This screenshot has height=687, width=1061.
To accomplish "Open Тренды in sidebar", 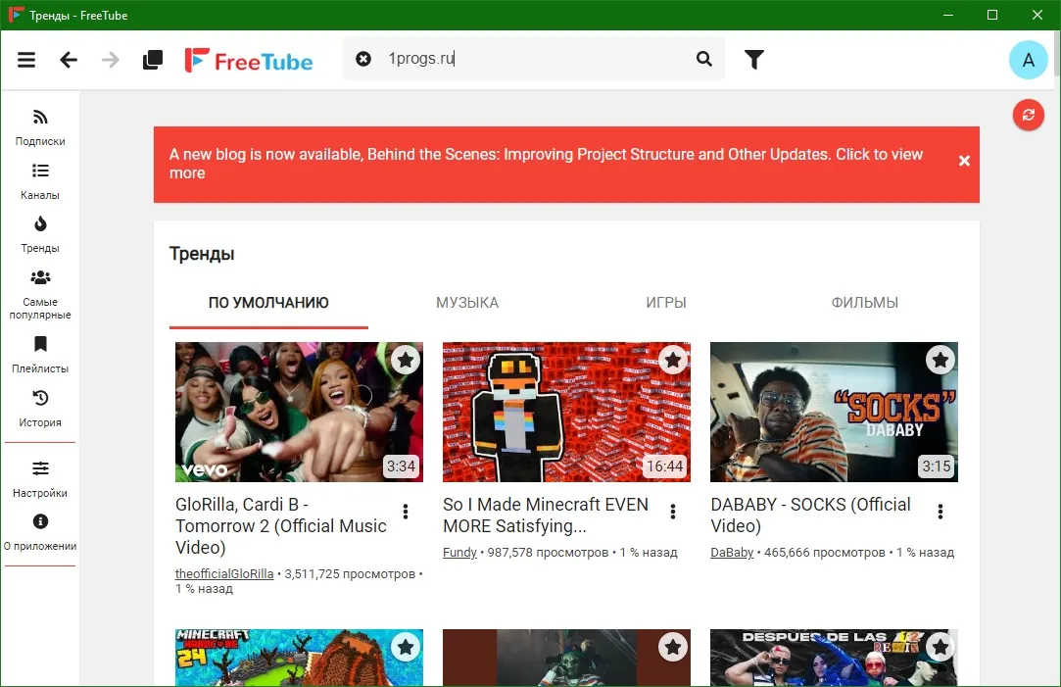I will coord(40,234).
